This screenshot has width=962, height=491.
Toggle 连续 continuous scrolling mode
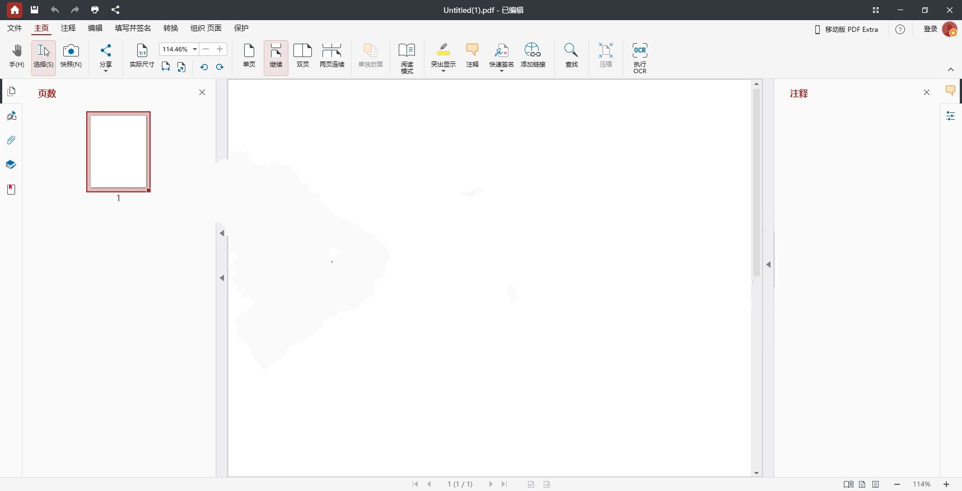(x=276, y=56)
